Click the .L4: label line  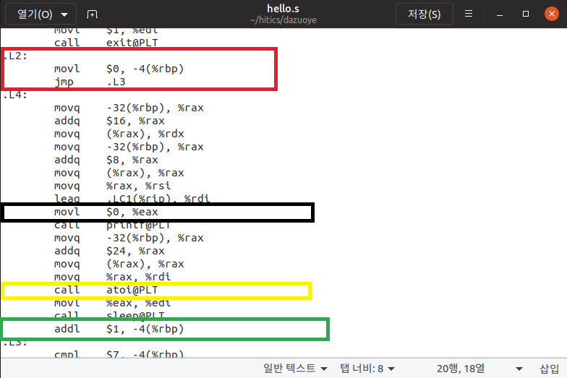click(x=15, y=95)
